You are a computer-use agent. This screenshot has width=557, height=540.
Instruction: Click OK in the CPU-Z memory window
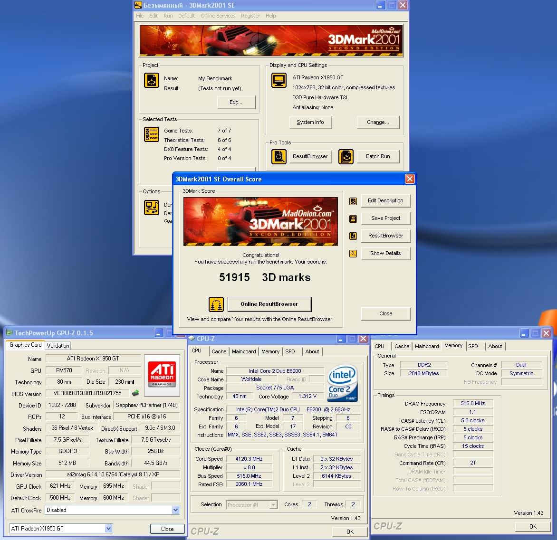(533, 527)
